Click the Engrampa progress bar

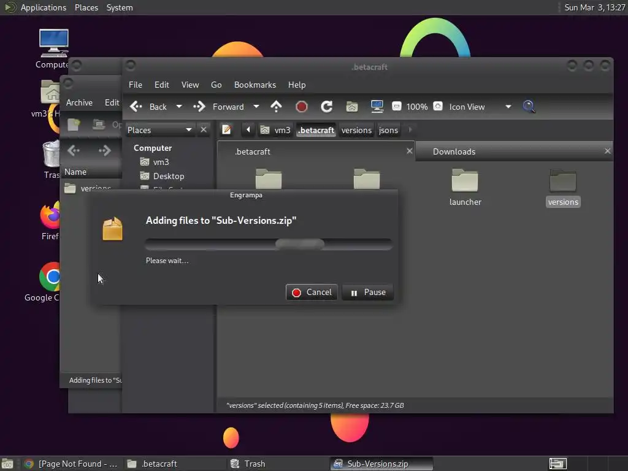pyautogui.click(x=269, y=244)
